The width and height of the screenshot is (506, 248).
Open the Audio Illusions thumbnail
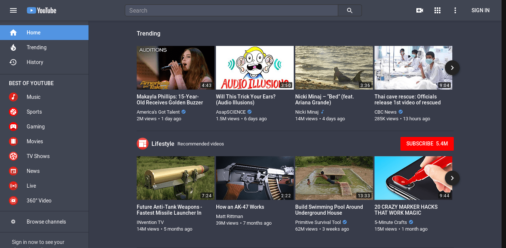255,68
